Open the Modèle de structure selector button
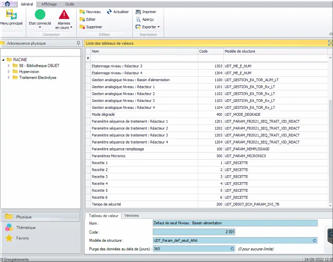This screenshot has width=333, height=262. pyautogui.click(x=314, y=241)
